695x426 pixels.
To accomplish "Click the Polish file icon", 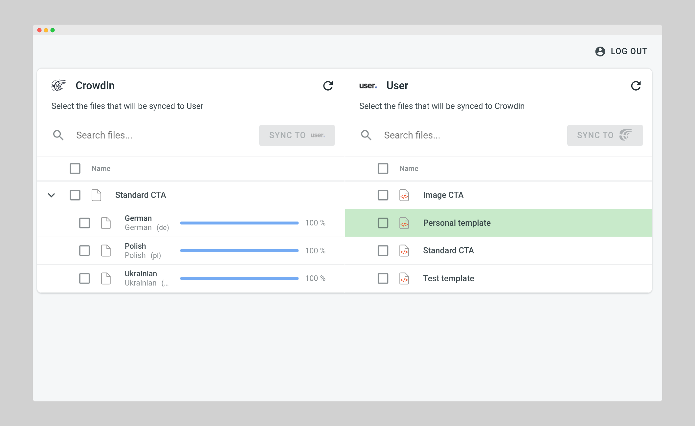I will [106, 251].
